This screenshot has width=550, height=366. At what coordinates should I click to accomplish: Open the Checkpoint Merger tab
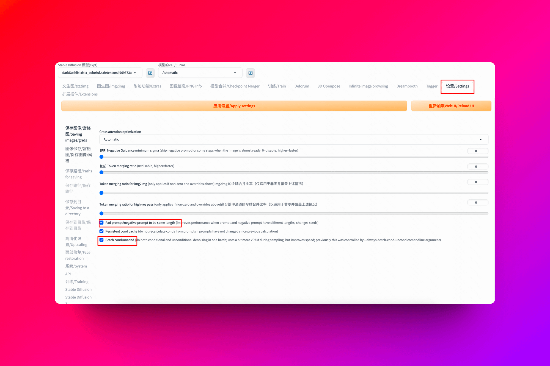235,86
